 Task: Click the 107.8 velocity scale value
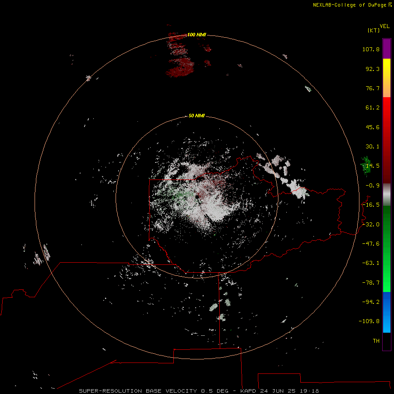click(x=371, y=49)
